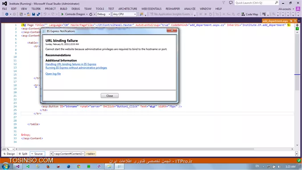Expand the Comodo Dragon browser dropdown arrow
The height and width of the screenshot is (170, 302).
[x=87, y=14]
